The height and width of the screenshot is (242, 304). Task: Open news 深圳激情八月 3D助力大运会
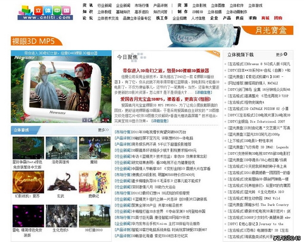pos(154,187)
